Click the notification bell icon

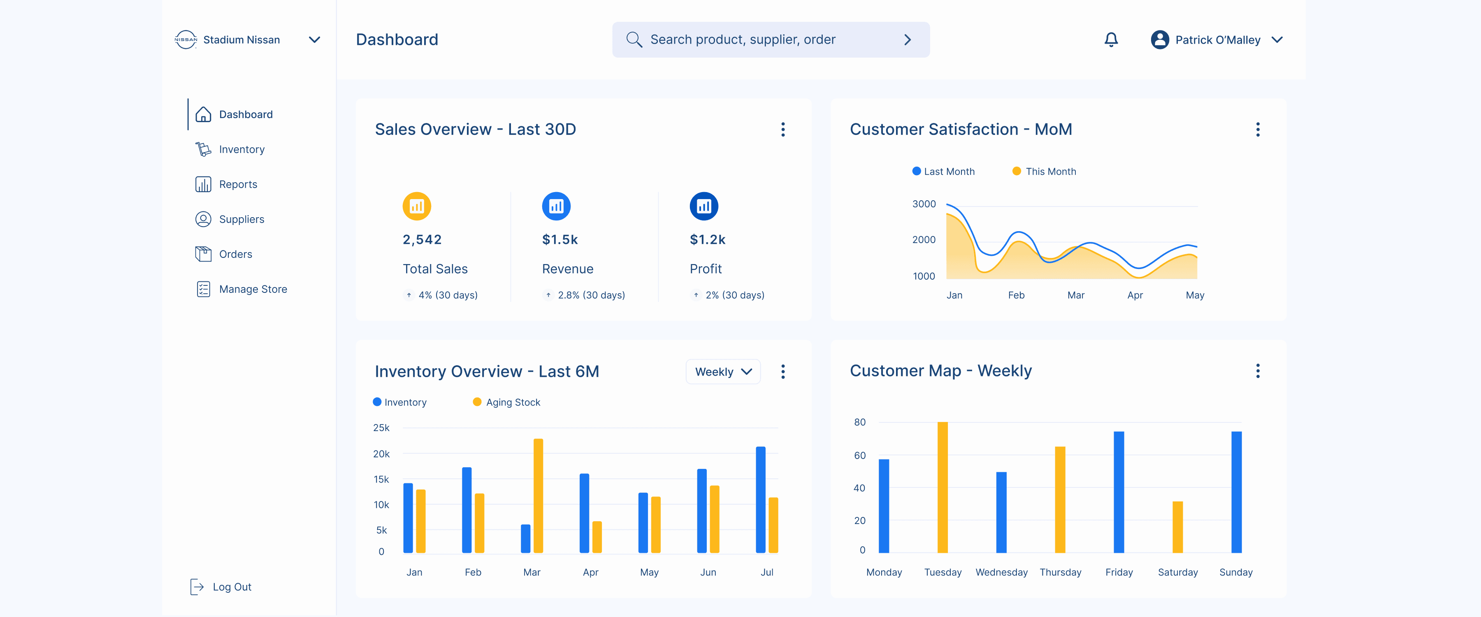pyautogui.click(x=1111, y=39)
